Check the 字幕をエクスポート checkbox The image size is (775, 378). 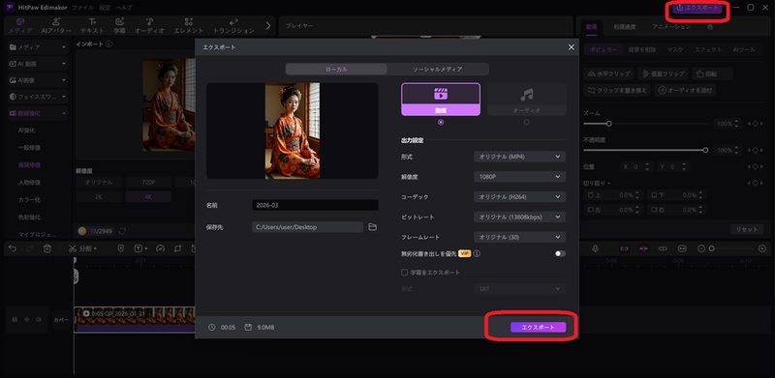tap(404, 273)
